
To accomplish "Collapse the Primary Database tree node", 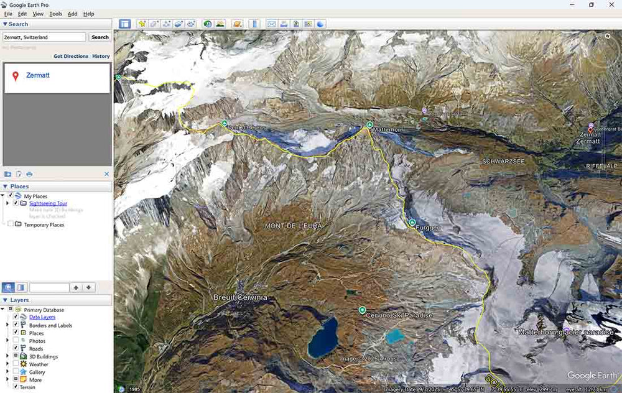I will (x=2, y=309).
